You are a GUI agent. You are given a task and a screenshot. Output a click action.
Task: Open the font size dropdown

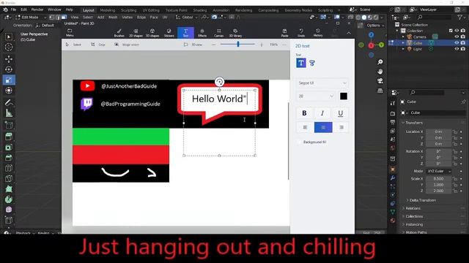point(316,96)
